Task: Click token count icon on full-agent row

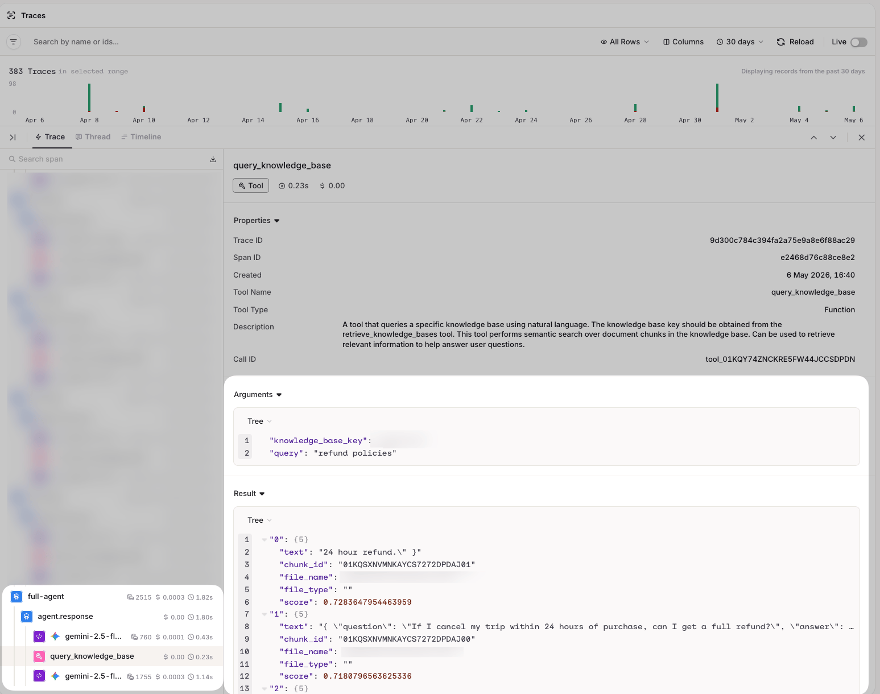Action: point(130,597)
